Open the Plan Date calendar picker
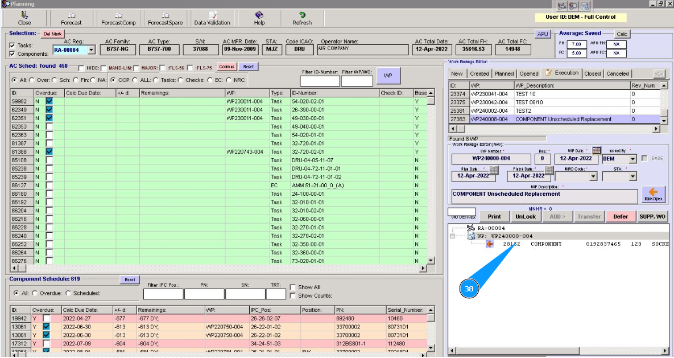The image size is (674, 358). [x=494, y=170]
